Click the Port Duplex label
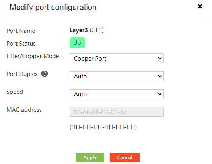 click(x=22, y=74)
